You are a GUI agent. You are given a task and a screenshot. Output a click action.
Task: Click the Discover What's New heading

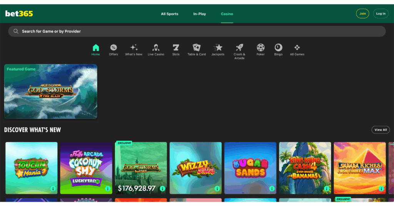[32, 130]
